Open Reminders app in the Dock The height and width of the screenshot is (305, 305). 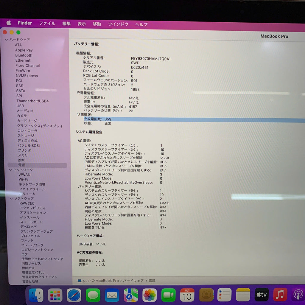pyautogui.click(x=225, y=295)
